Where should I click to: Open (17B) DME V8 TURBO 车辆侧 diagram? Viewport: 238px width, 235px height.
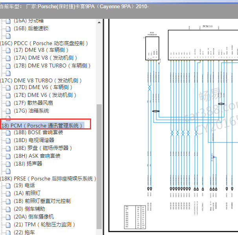[x=52, y=66]
